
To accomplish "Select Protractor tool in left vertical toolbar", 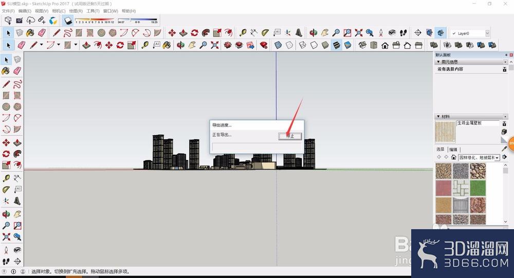I will (x=6, y=190).
